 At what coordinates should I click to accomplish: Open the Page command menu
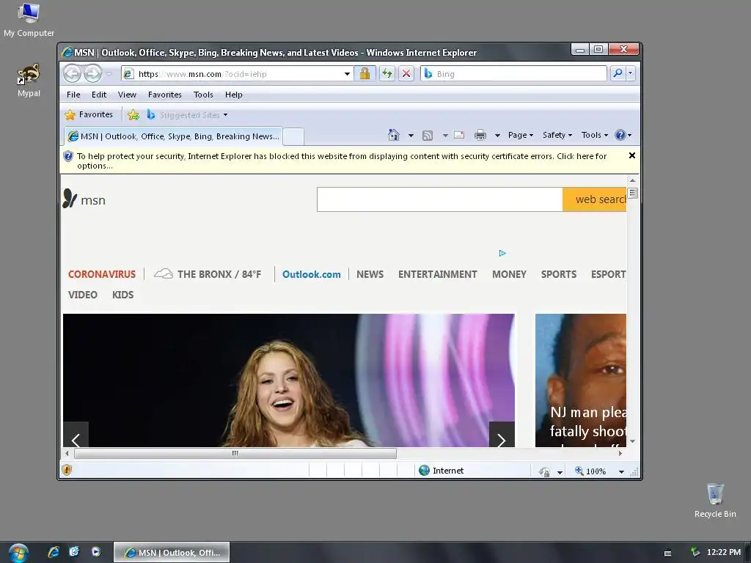[x=521, y=135]
